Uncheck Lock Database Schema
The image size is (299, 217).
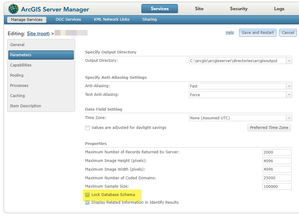click(x=87, y=195)
